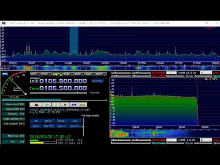The image size is (220, 165).
Task: Select USB demodulation mode
Action: [79, 74]
